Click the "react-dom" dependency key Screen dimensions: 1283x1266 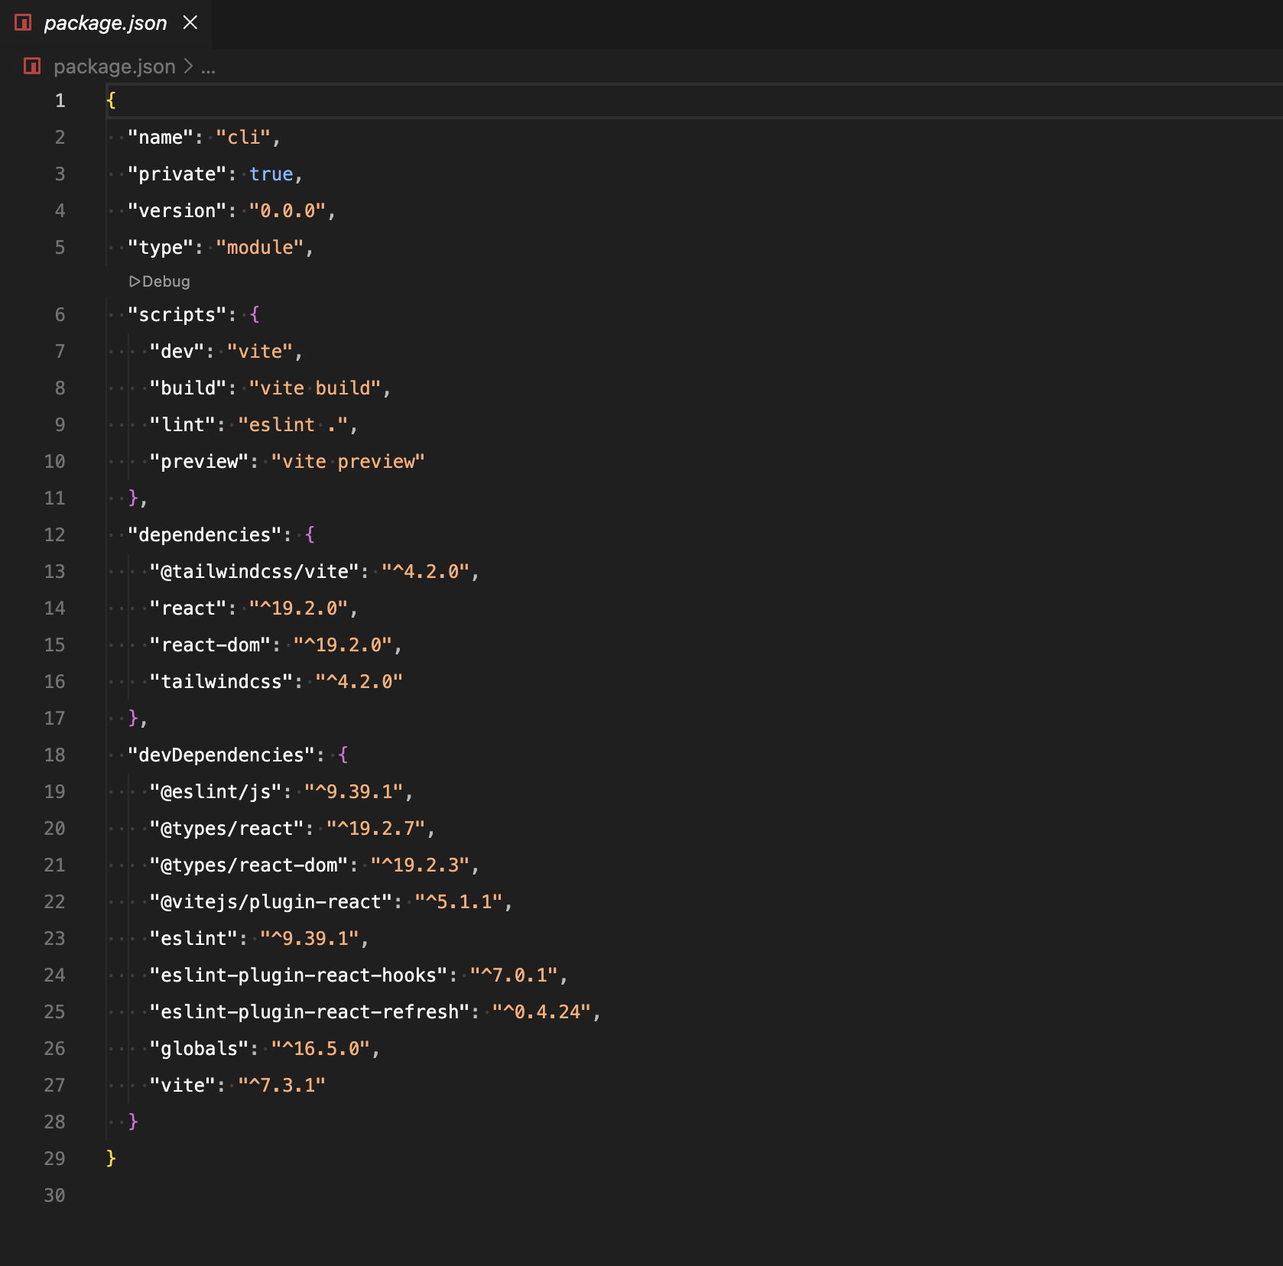[x=210, y=644]
